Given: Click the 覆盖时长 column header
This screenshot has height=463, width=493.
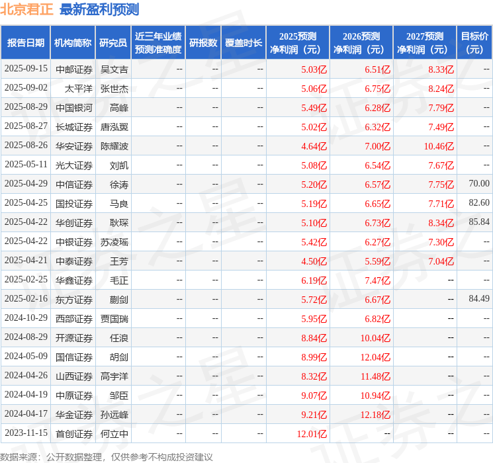Looking at the screenshot, I should tap(243, 43).
